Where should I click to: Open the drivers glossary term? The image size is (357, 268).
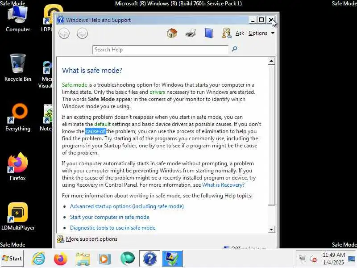(x=157, y=92)
